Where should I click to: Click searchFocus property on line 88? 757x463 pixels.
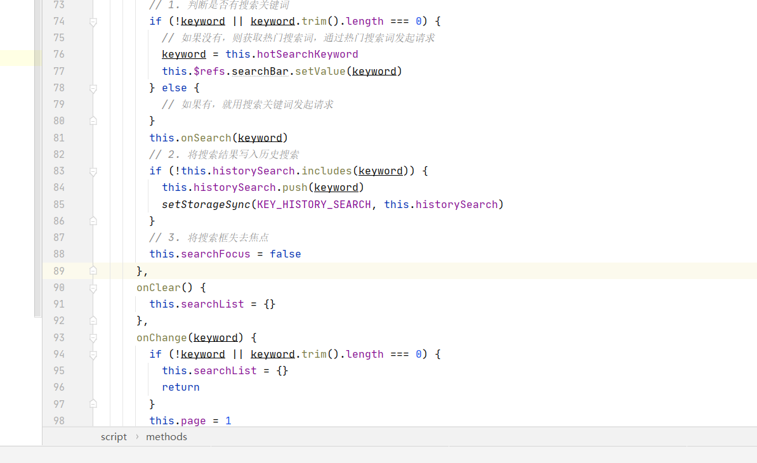(x=215, y=254)
